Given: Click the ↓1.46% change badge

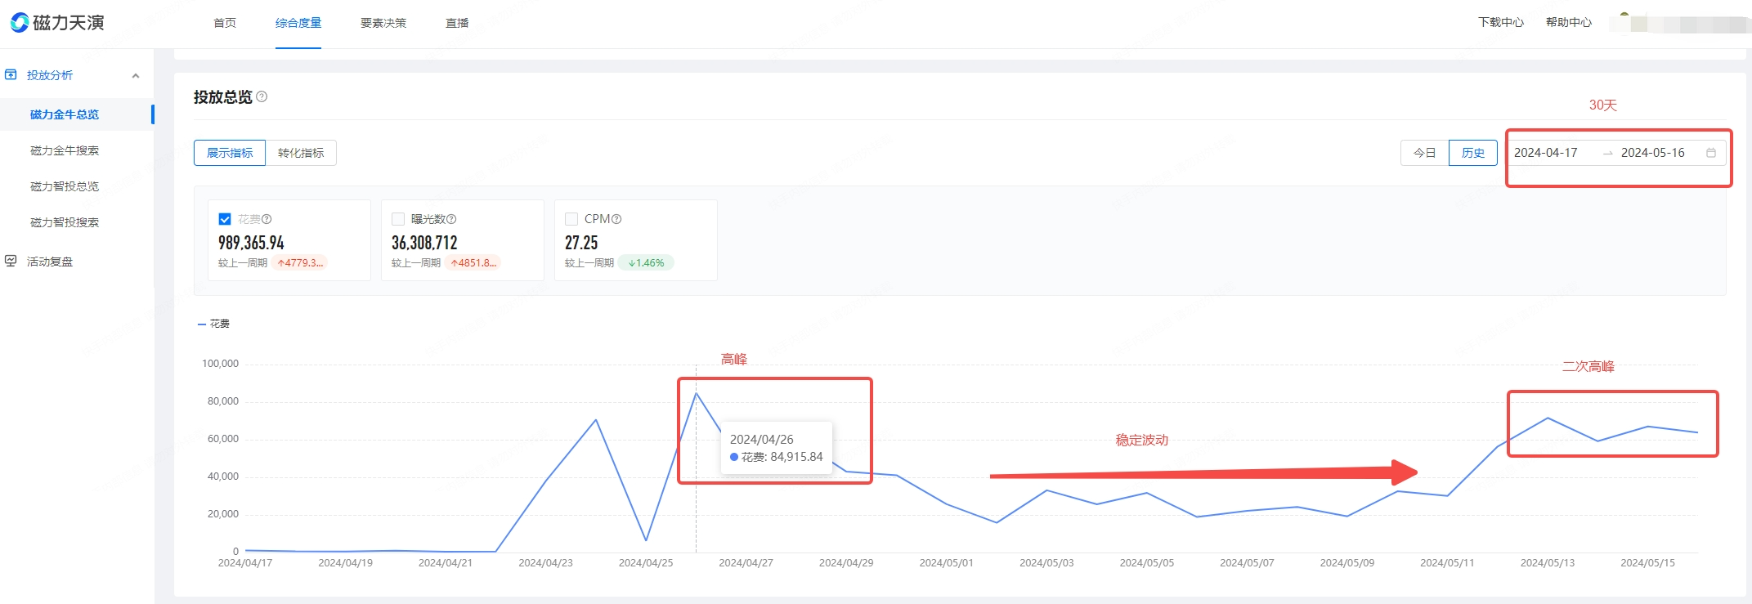Looking at the screenshot, I should [646, 263].
